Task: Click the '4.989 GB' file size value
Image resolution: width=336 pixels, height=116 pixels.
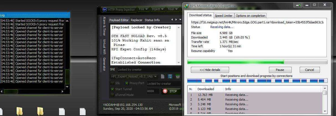Action: [226, 33]
